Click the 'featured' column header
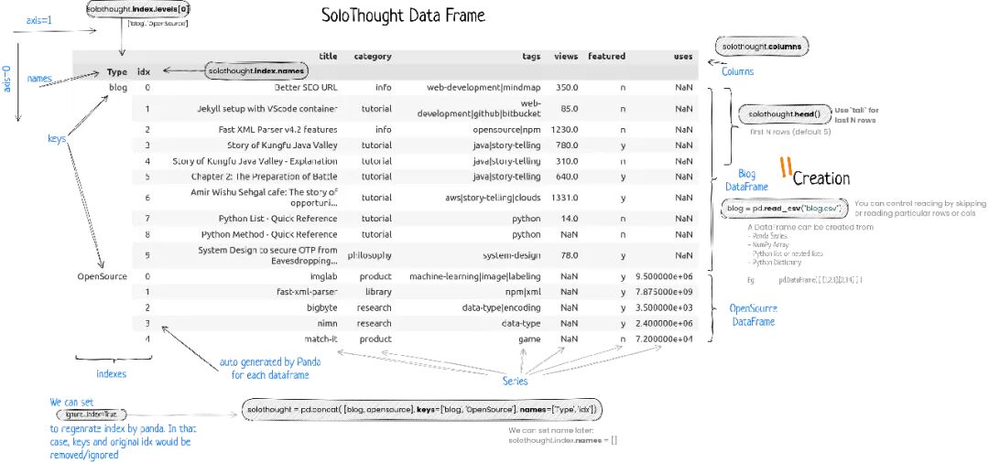Image resolution: width=989 pixels, height=463 pixels. tap(607, 56)
